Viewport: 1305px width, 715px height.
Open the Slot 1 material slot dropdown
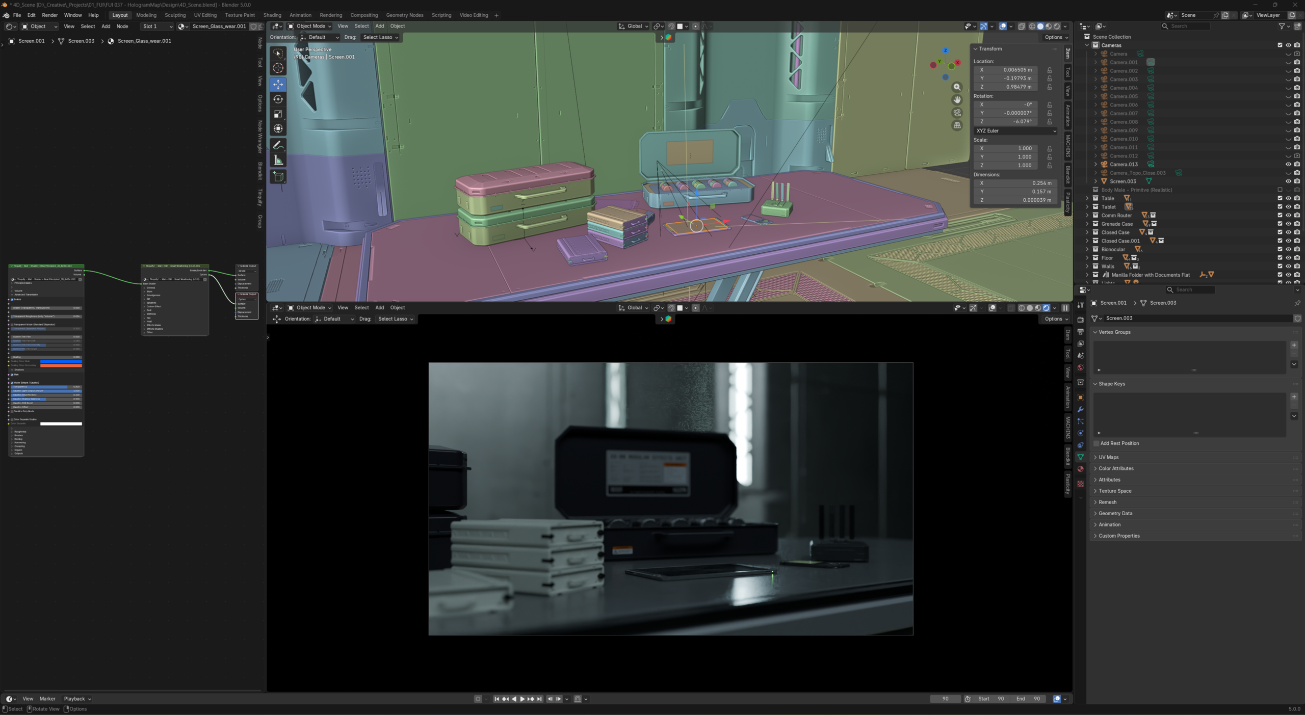pyautogui.click(x=157, y=27)
